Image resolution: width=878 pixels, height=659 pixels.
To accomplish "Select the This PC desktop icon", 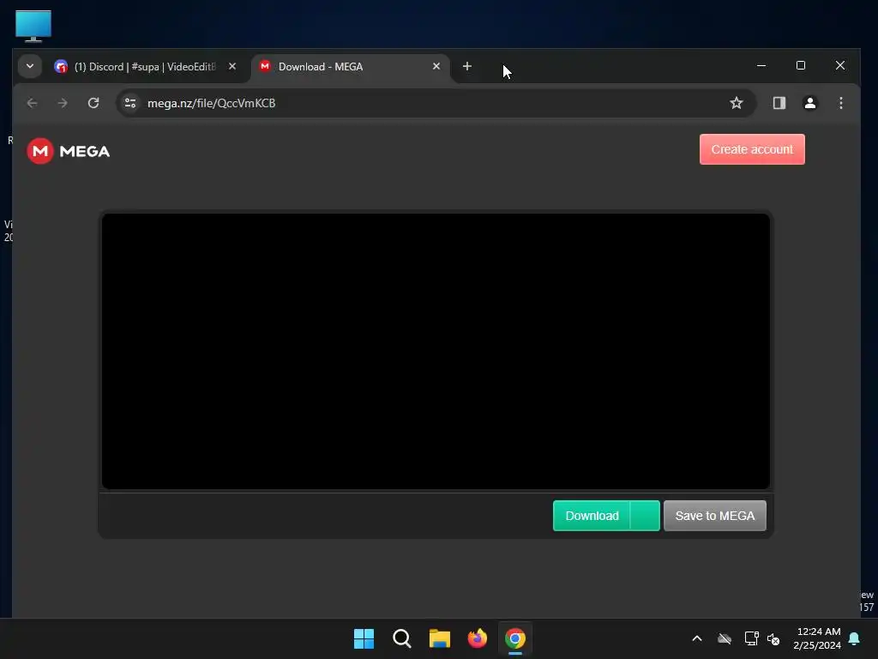I will (x=33, y=26).
